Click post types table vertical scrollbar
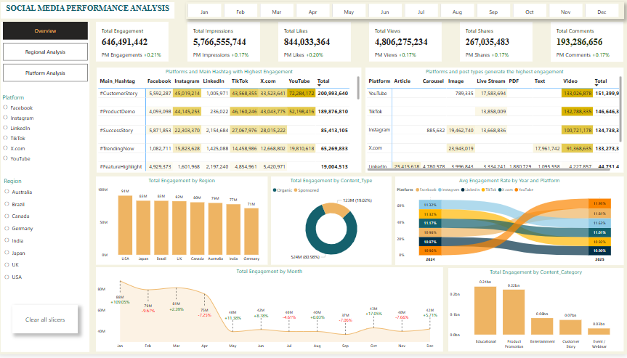The width and height of the screenshot is (627, 358). pos(620,109)
